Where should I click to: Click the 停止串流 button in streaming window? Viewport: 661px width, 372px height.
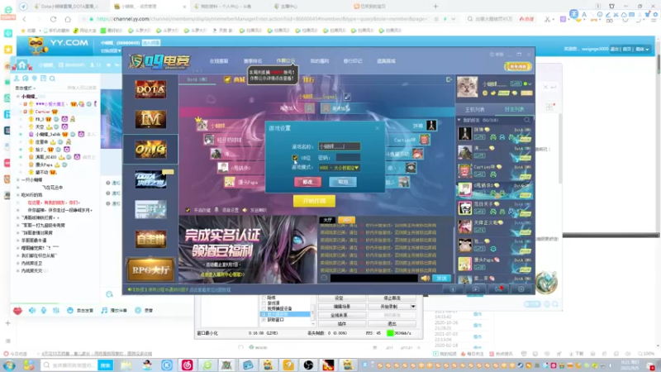[392, 298]
